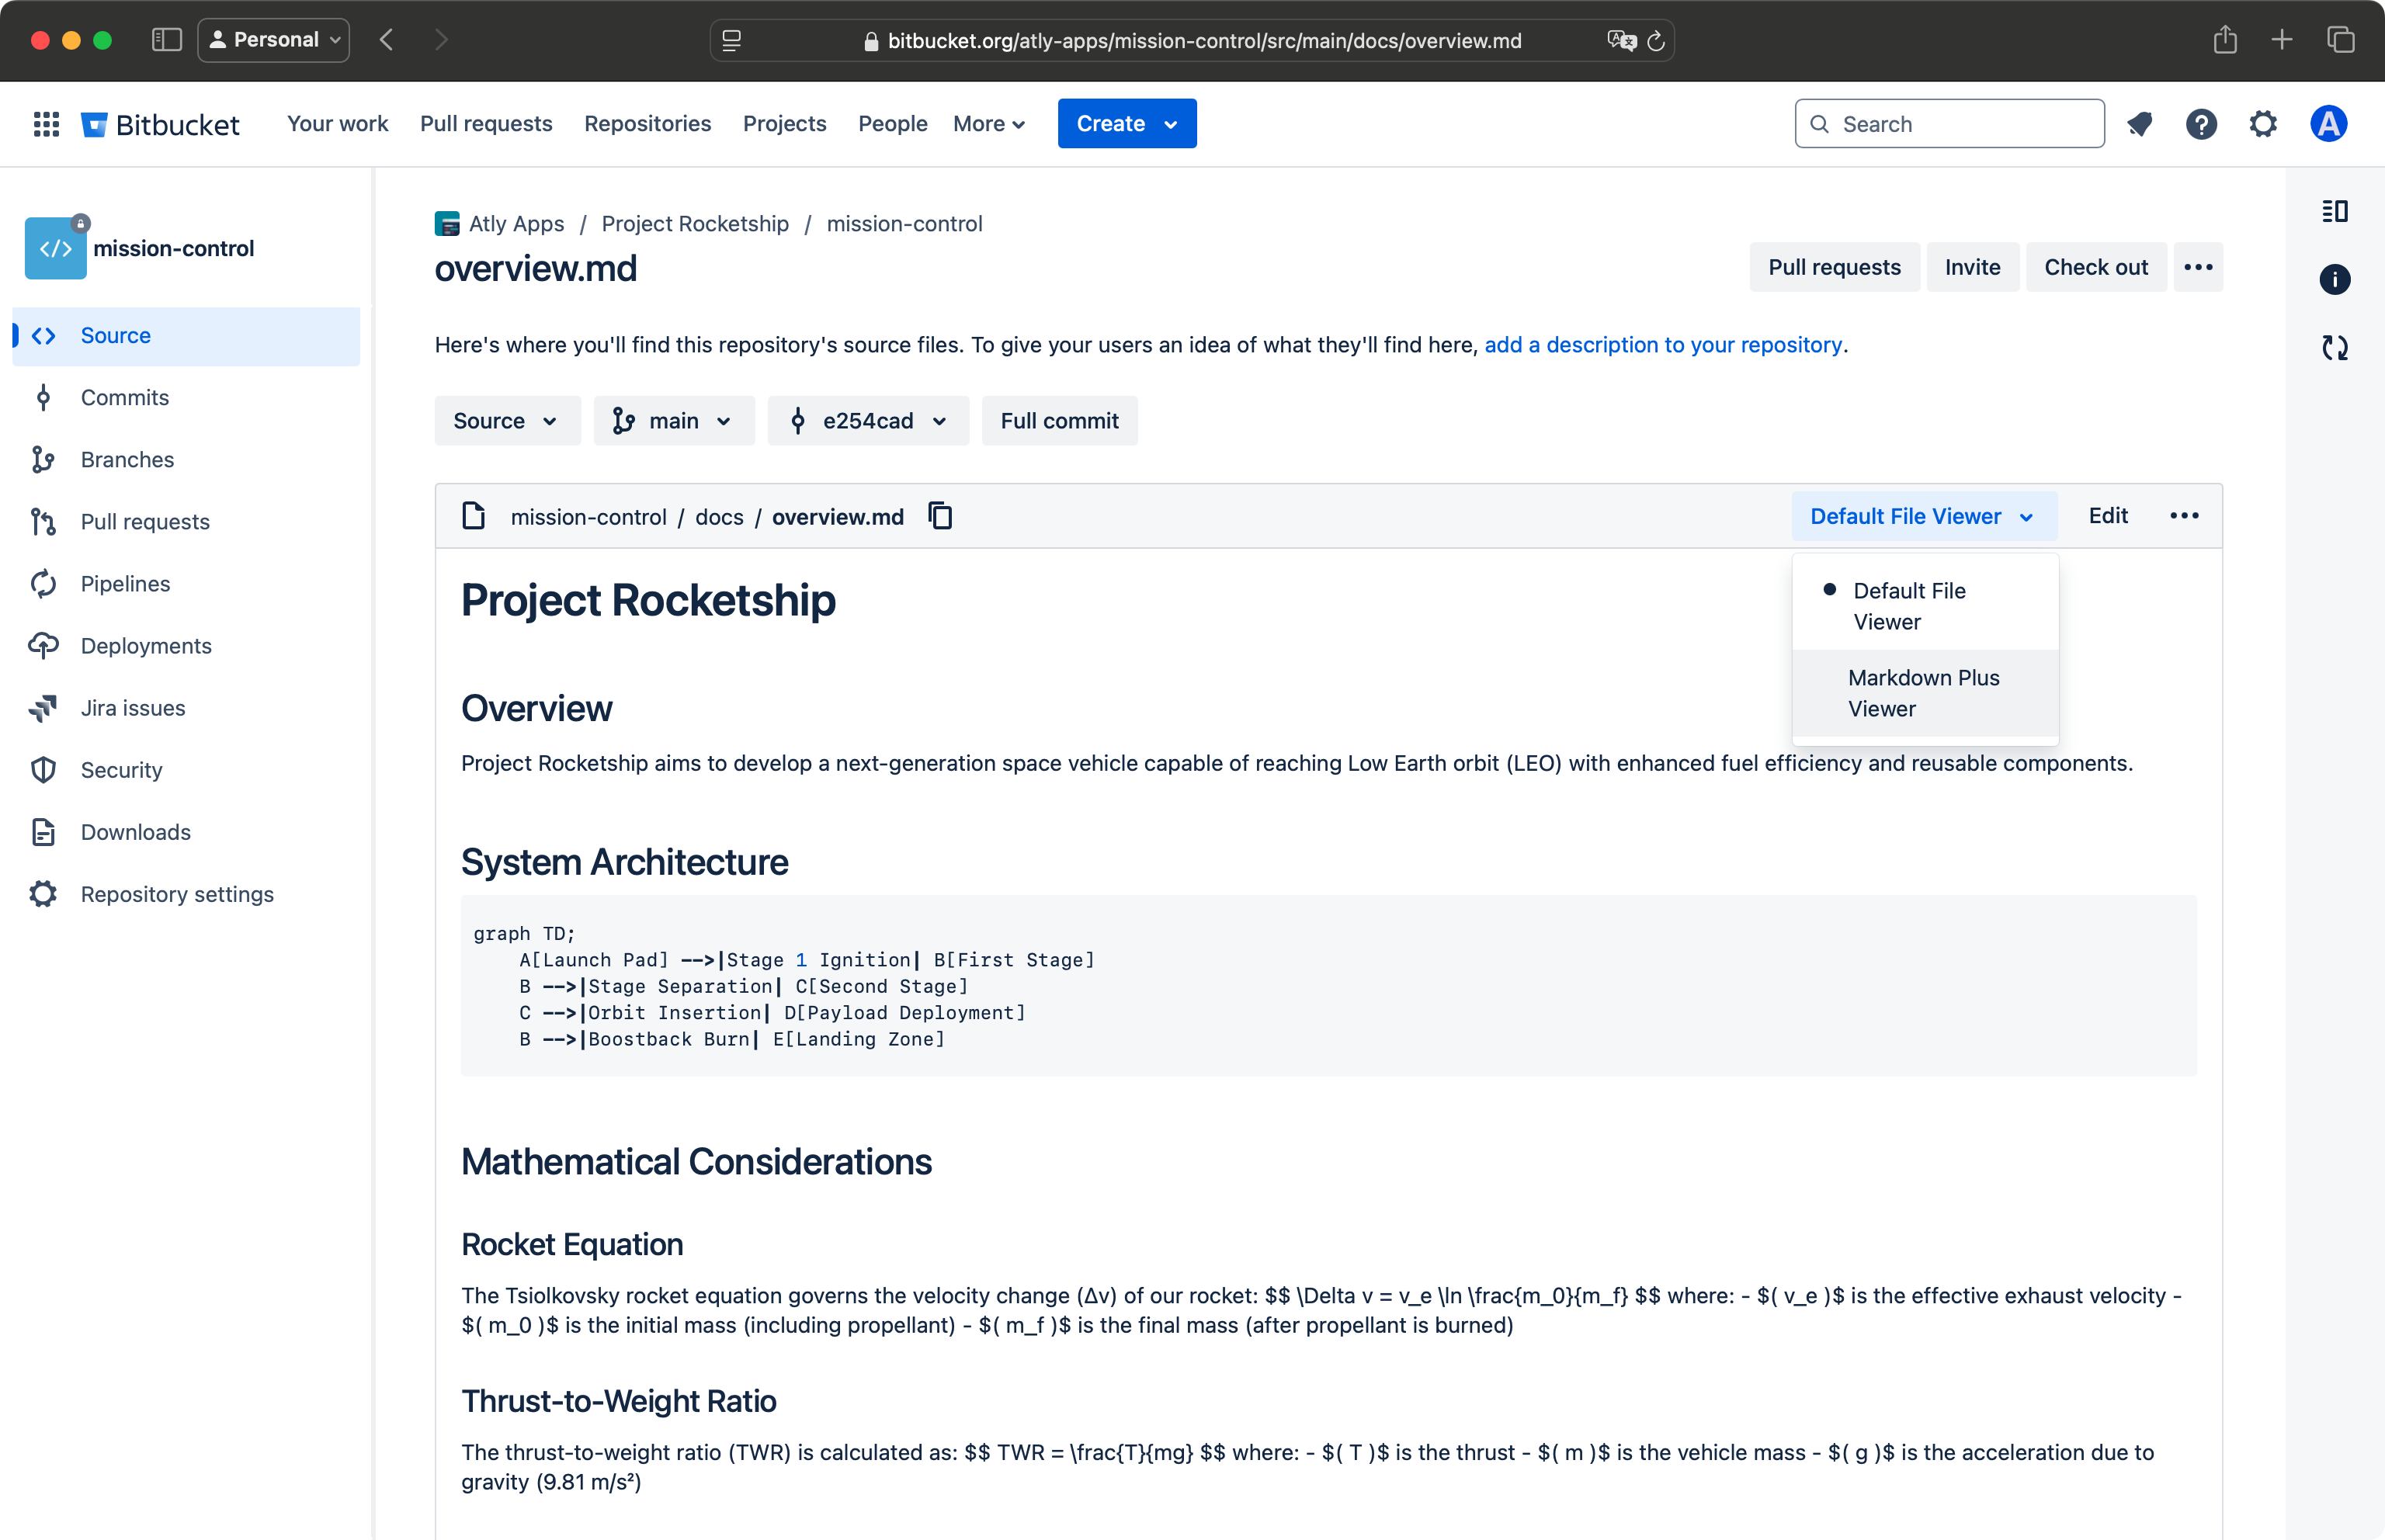Screen dimensions: 2385x1540
Task: Go to Commits in sidebar
Action: coord(124,398)
